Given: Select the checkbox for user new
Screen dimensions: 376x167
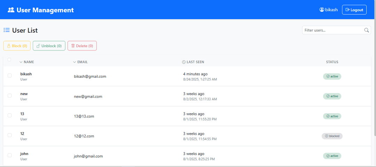Looking at the screenshot, I should pos(10,95).
